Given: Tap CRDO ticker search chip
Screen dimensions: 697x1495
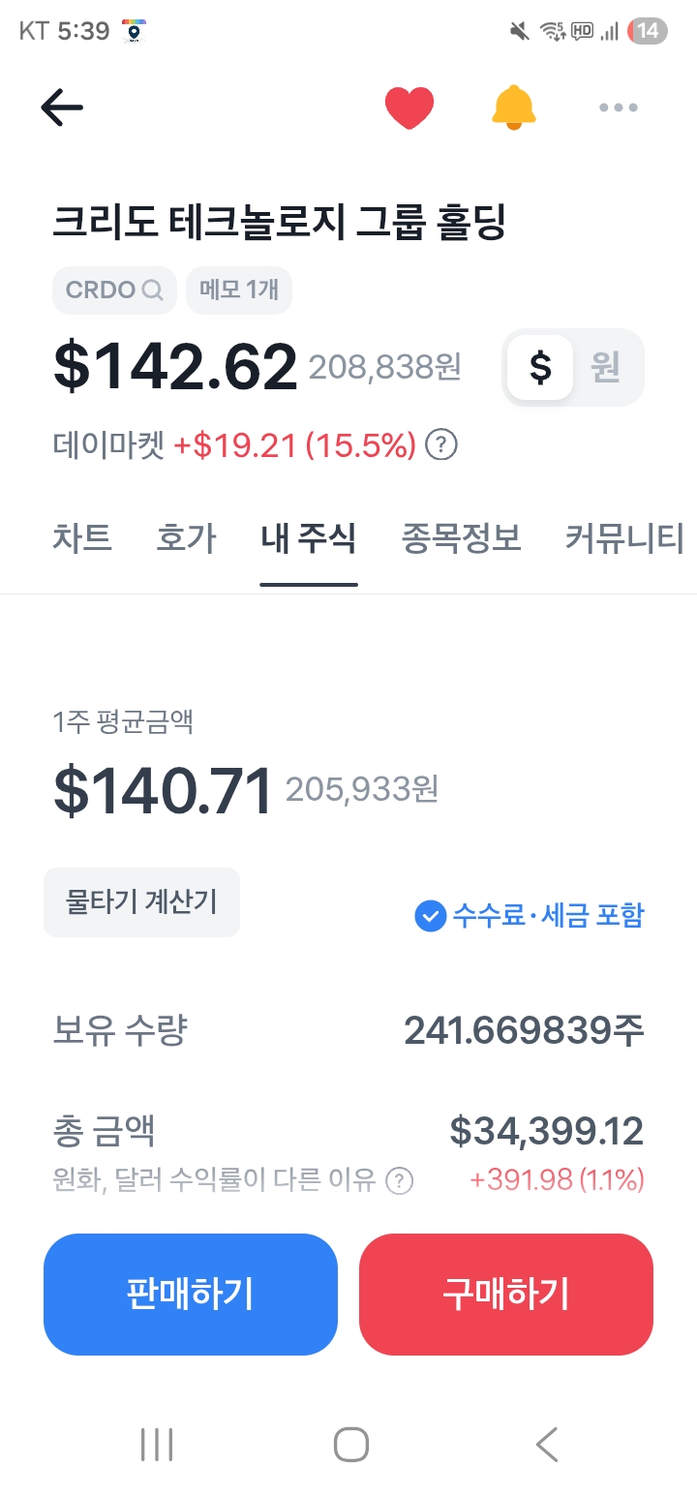Looking at the screenshot, I should [114, 290].
